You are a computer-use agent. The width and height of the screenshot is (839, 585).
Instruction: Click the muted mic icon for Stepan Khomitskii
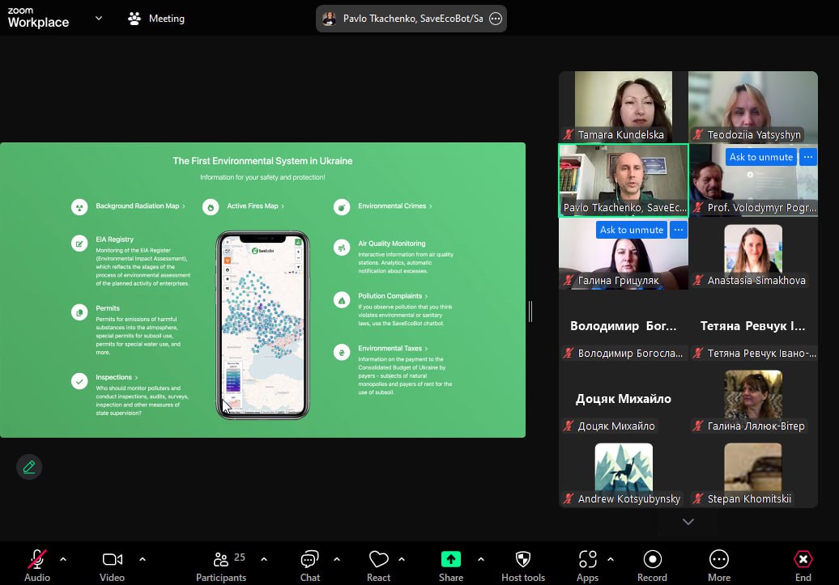[x=698, y=499]
